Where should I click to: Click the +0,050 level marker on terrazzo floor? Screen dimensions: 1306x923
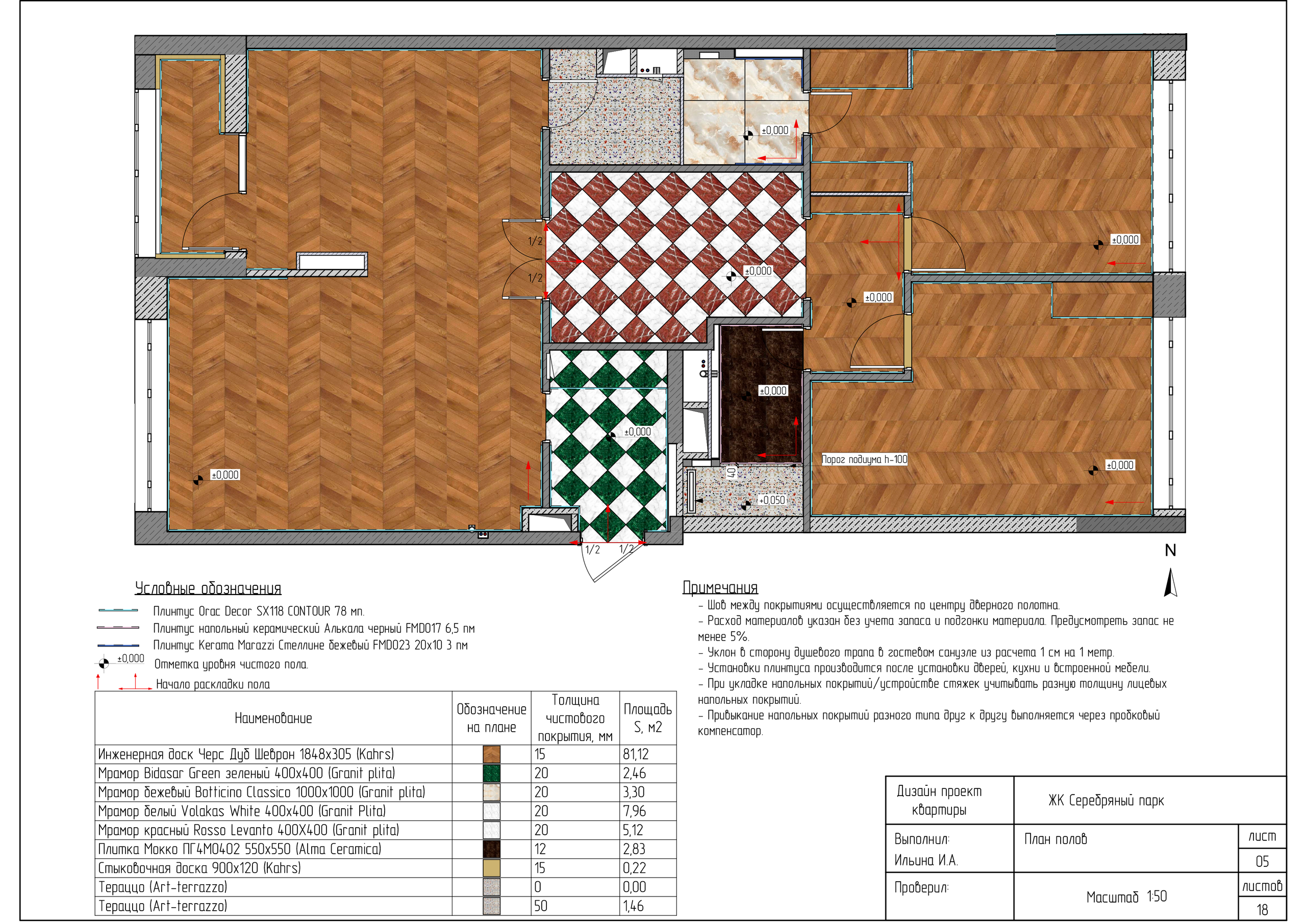(x=745, y=505)
